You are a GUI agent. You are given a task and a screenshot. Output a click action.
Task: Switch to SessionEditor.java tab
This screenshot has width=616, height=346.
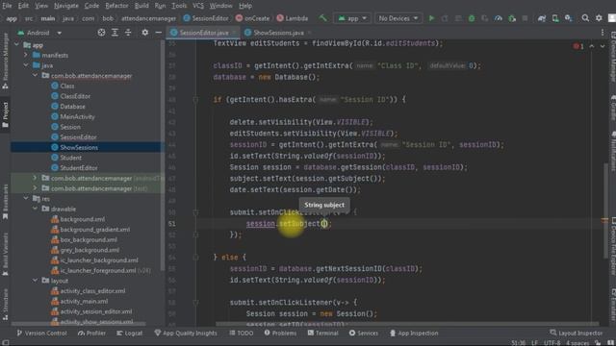pyautogui.click(x=204, y=33)
